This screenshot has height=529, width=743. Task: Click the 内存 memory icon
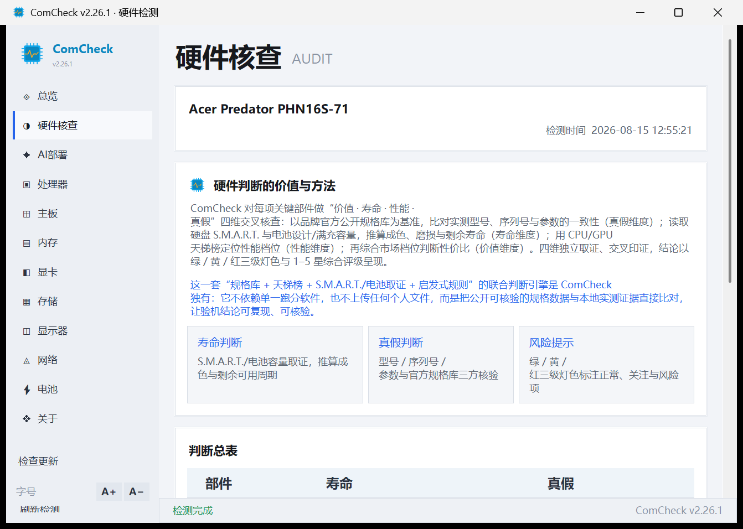coord(27,243)
